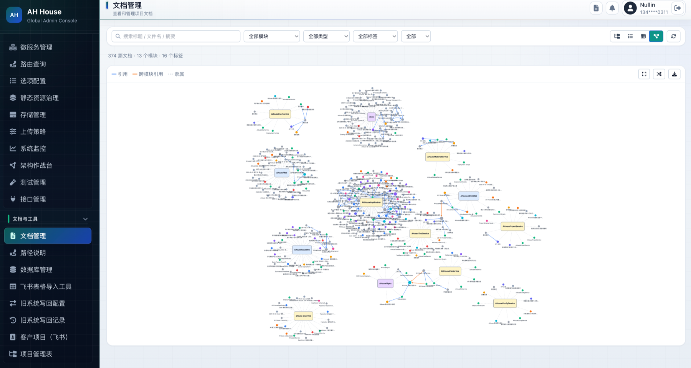
Task: Open 存储管理 menu item
Action: 48,115
